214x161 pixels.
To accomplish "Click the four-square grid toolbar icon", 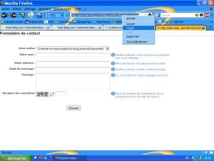I will [48, 15].
